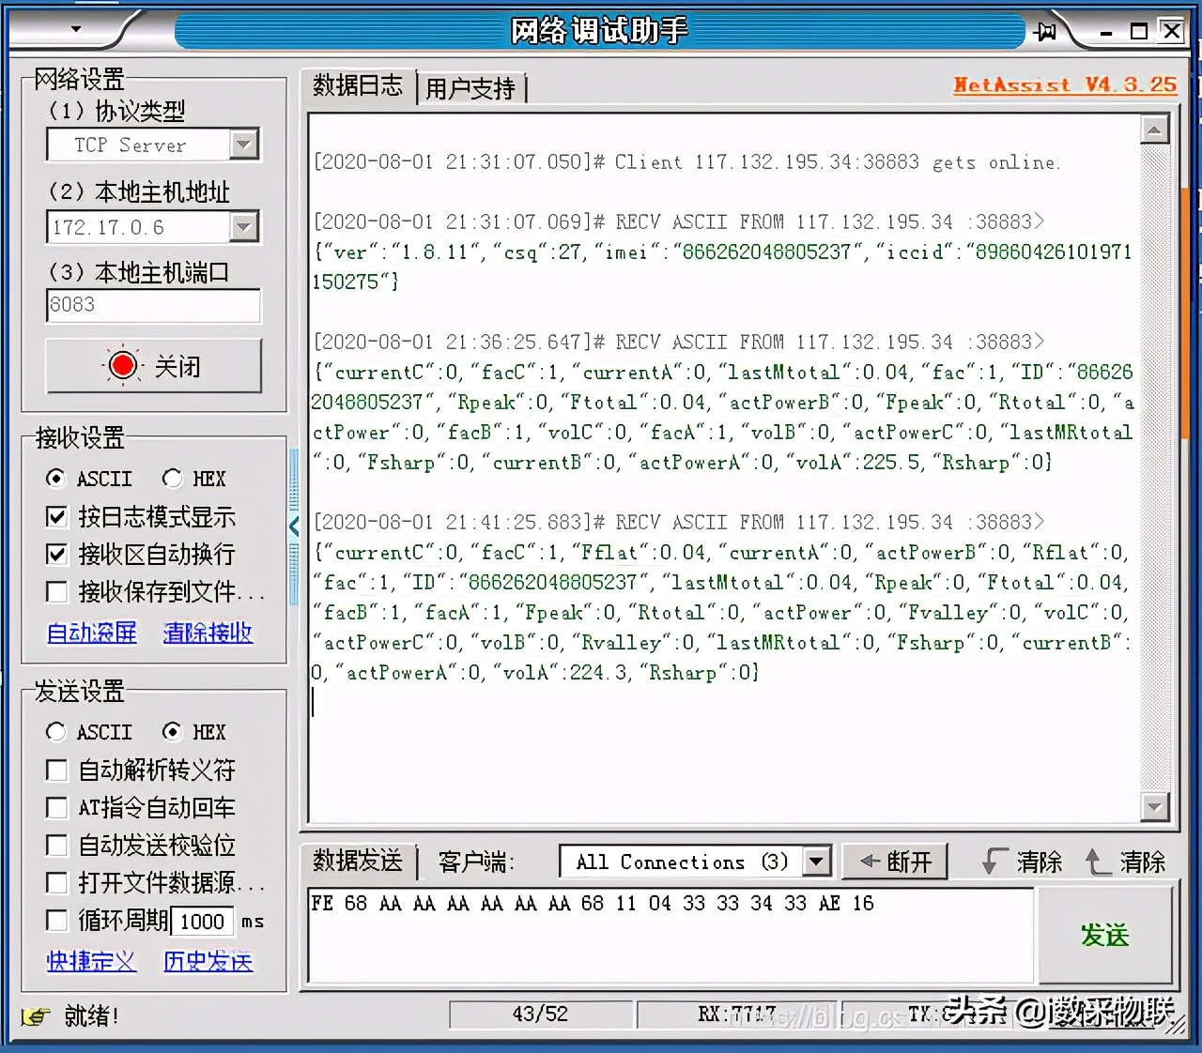
Task: Enable 接收保存到文件 checkbox
Action: (x=56, y=591)
